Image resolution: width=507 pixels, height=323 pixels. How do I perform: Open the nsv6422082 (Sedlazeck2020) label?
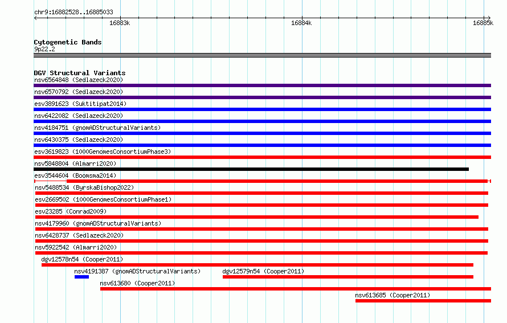tap(79, 116)
